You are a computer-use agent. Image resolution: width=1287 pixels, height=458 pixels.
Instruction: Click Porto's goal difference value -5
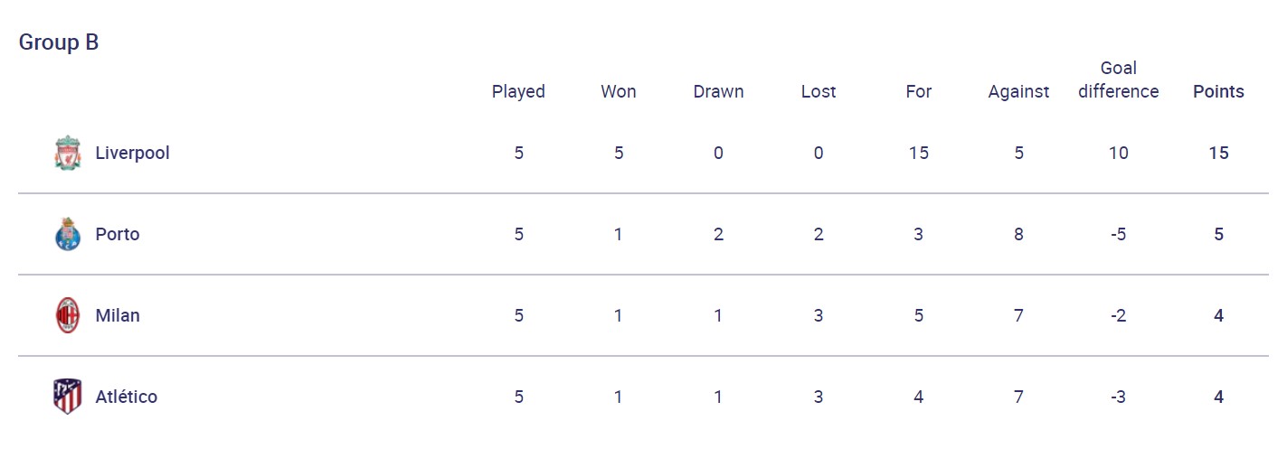pyautogui.click(x=1118, y=234)
